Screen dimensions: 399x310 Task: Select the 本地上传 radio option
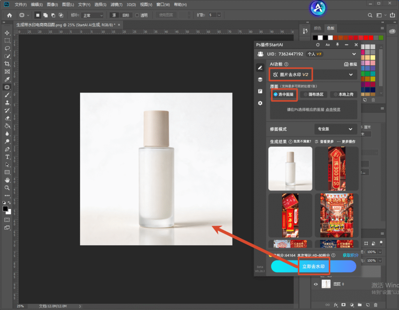coord(344,94)
